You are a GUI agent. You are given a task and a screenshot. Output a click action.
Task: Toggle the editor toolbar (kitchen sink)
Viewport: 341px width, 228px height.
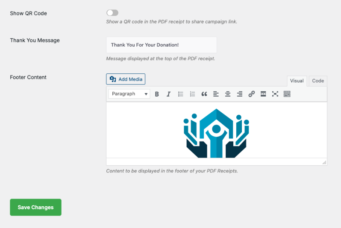tap(287, 94)
